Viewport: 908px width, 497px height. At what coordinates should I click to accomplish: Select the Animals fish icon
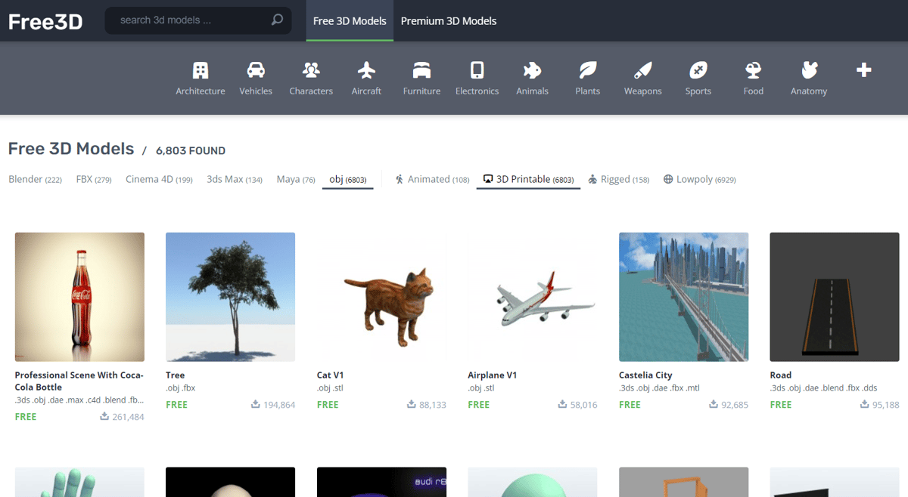[x=532, y=70]
